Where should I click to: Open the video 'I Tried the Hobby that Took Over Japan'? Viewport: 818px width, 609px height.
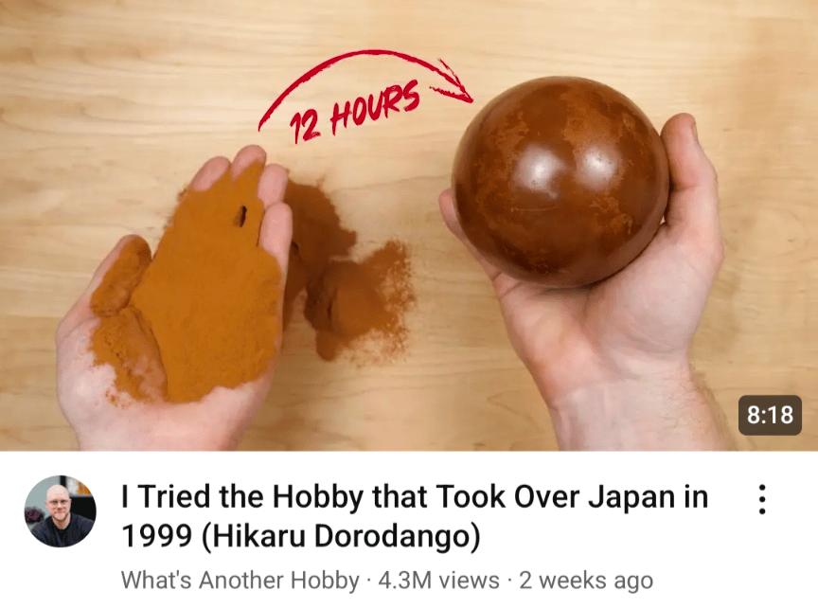tap(415, 515)
